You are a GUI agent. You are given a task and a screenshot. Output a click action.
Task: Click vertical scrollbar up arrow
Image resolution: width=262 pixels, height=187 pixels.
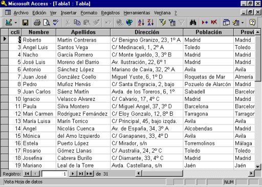[258, 32]
